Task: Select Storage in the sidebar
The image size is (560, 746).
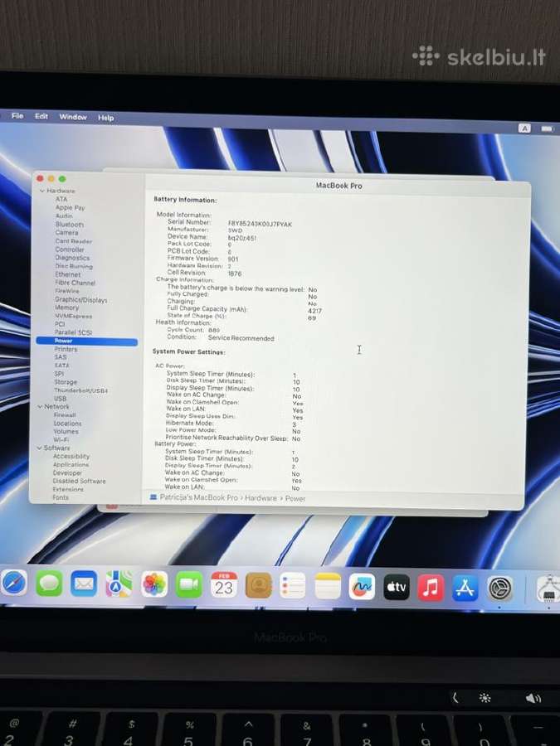Action: (66, 382)
